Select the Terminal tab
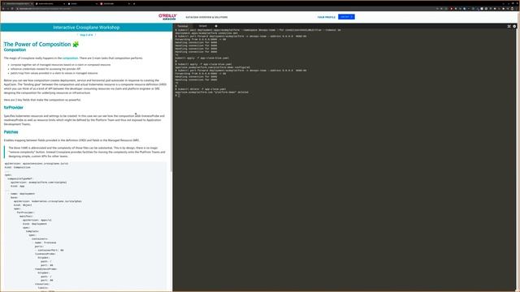Image resolution: width=520 pixels, height=292 pixels. point(182,26)
